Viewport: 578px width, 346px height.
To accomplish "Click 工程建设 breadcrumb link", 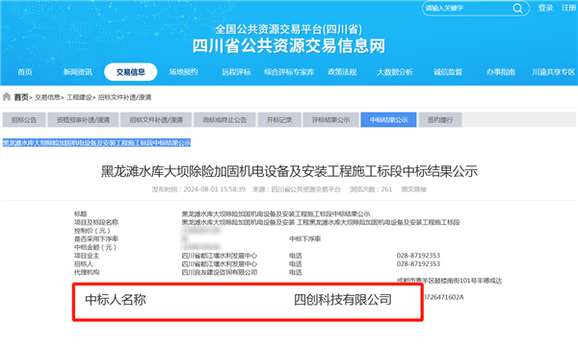I will point(79,97).
